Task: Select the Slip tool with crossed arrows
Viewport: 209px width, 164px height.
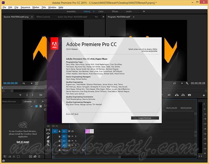Action: click(48, 133)
